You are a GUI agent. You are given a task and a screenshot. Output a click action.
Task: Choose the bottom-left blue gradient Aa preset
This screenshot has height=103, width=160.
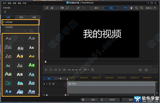[x=8, y=92]
